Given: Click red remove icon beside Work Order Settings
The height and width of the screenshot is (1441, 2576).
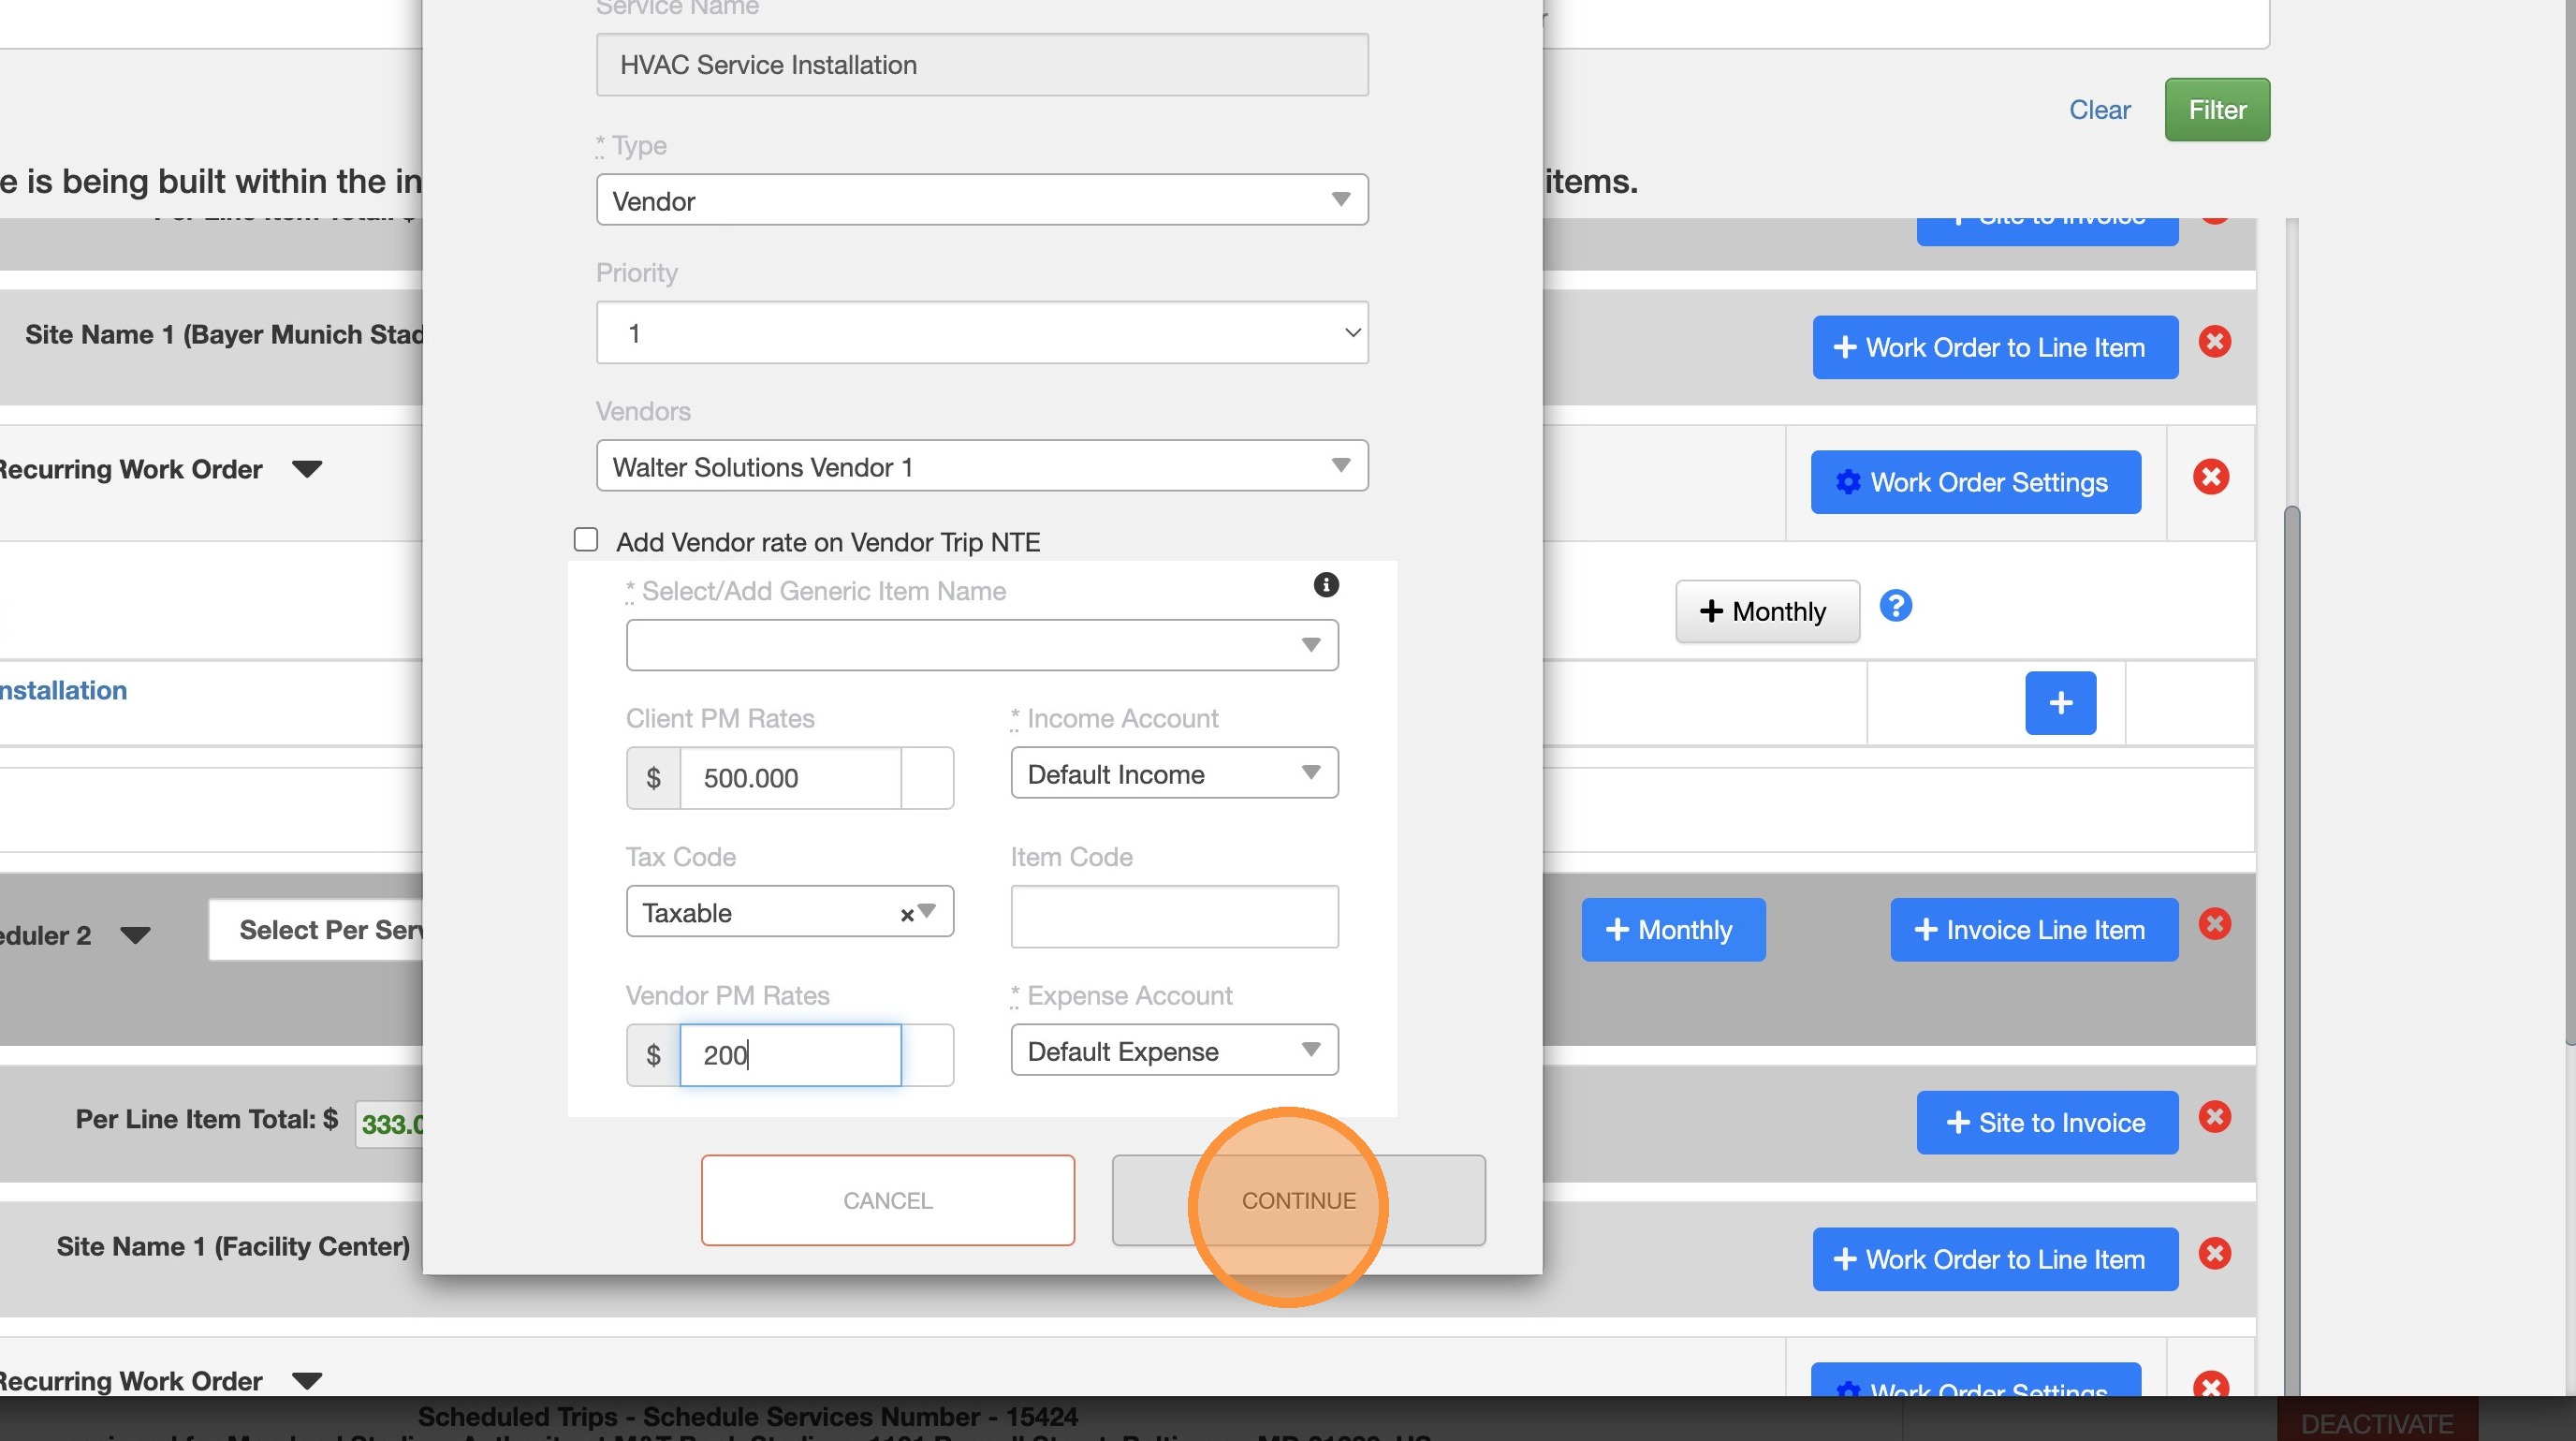Looking at the screenshot, I should 2210,477.
